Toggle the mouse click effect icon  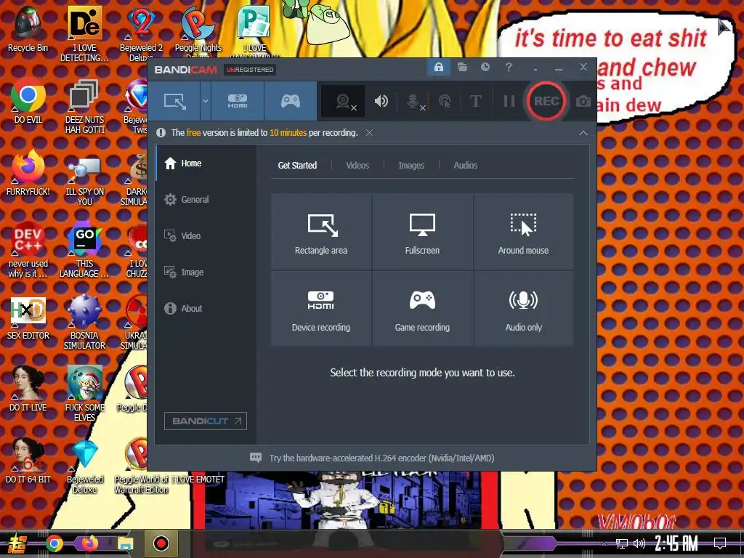point(445,101)
